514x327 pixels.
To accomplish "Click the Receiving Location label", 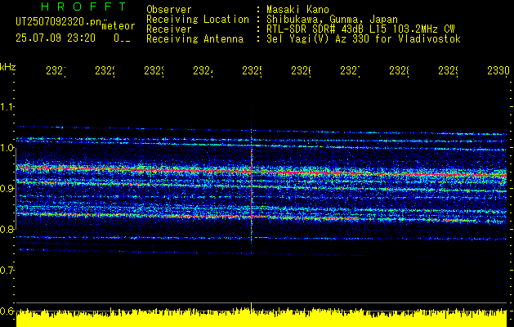I will click(198, 20).
